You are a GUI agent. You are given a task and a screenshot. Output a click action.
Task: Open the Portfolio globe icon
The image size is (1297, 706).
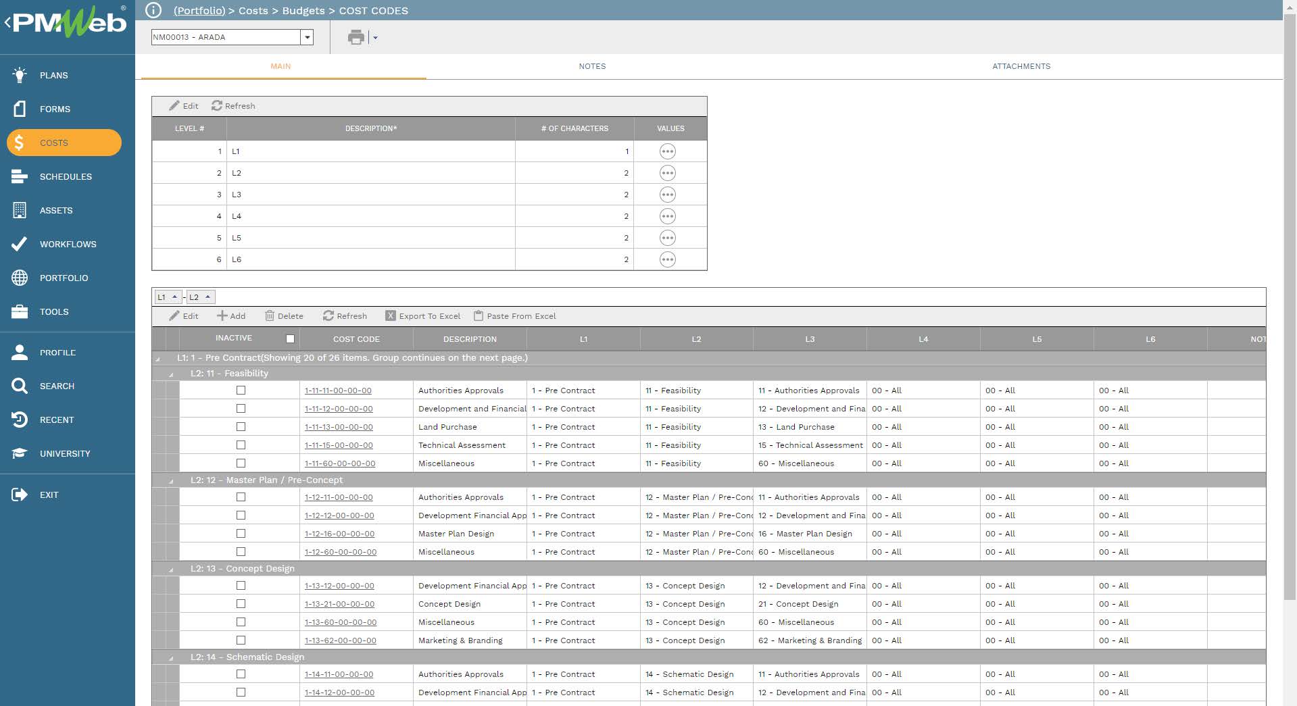click(20, 278)
